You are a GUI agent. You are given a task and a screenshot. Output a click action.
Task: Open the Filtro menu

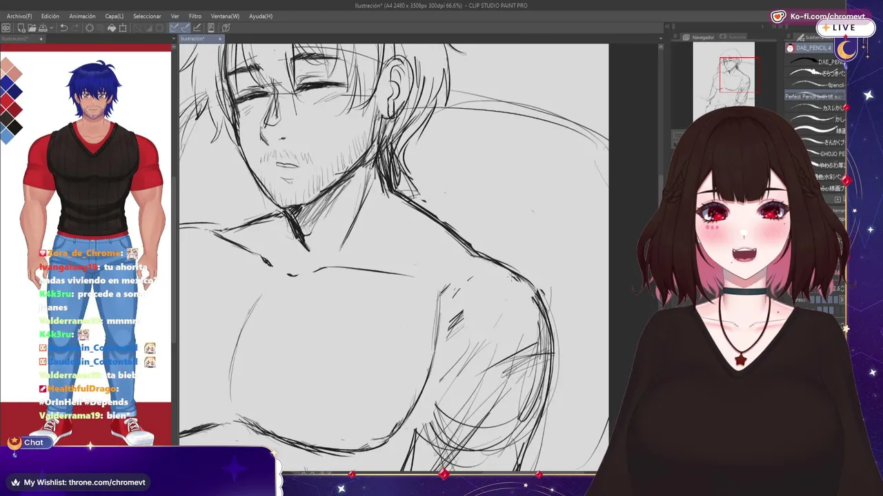coord(195,16)
